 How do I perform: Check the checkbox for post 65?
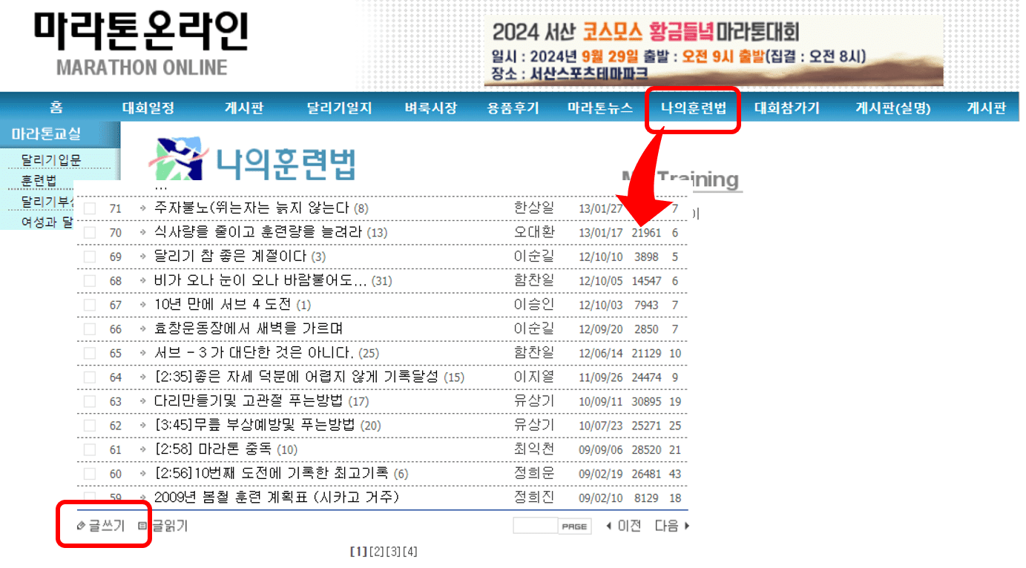click(x=90, y=352)
